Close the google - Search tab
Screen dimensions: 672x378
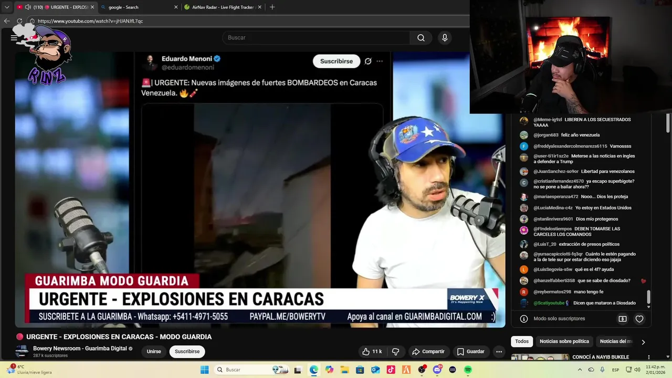pos(176,7)
